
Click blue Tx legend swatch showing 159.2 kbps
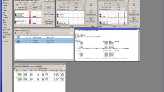coord(15,14)
